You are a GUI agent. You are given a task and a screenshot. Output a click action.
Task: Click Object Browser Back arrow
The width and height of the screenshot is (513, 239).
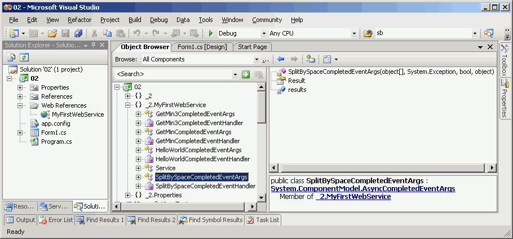click(x=281, y=59)
